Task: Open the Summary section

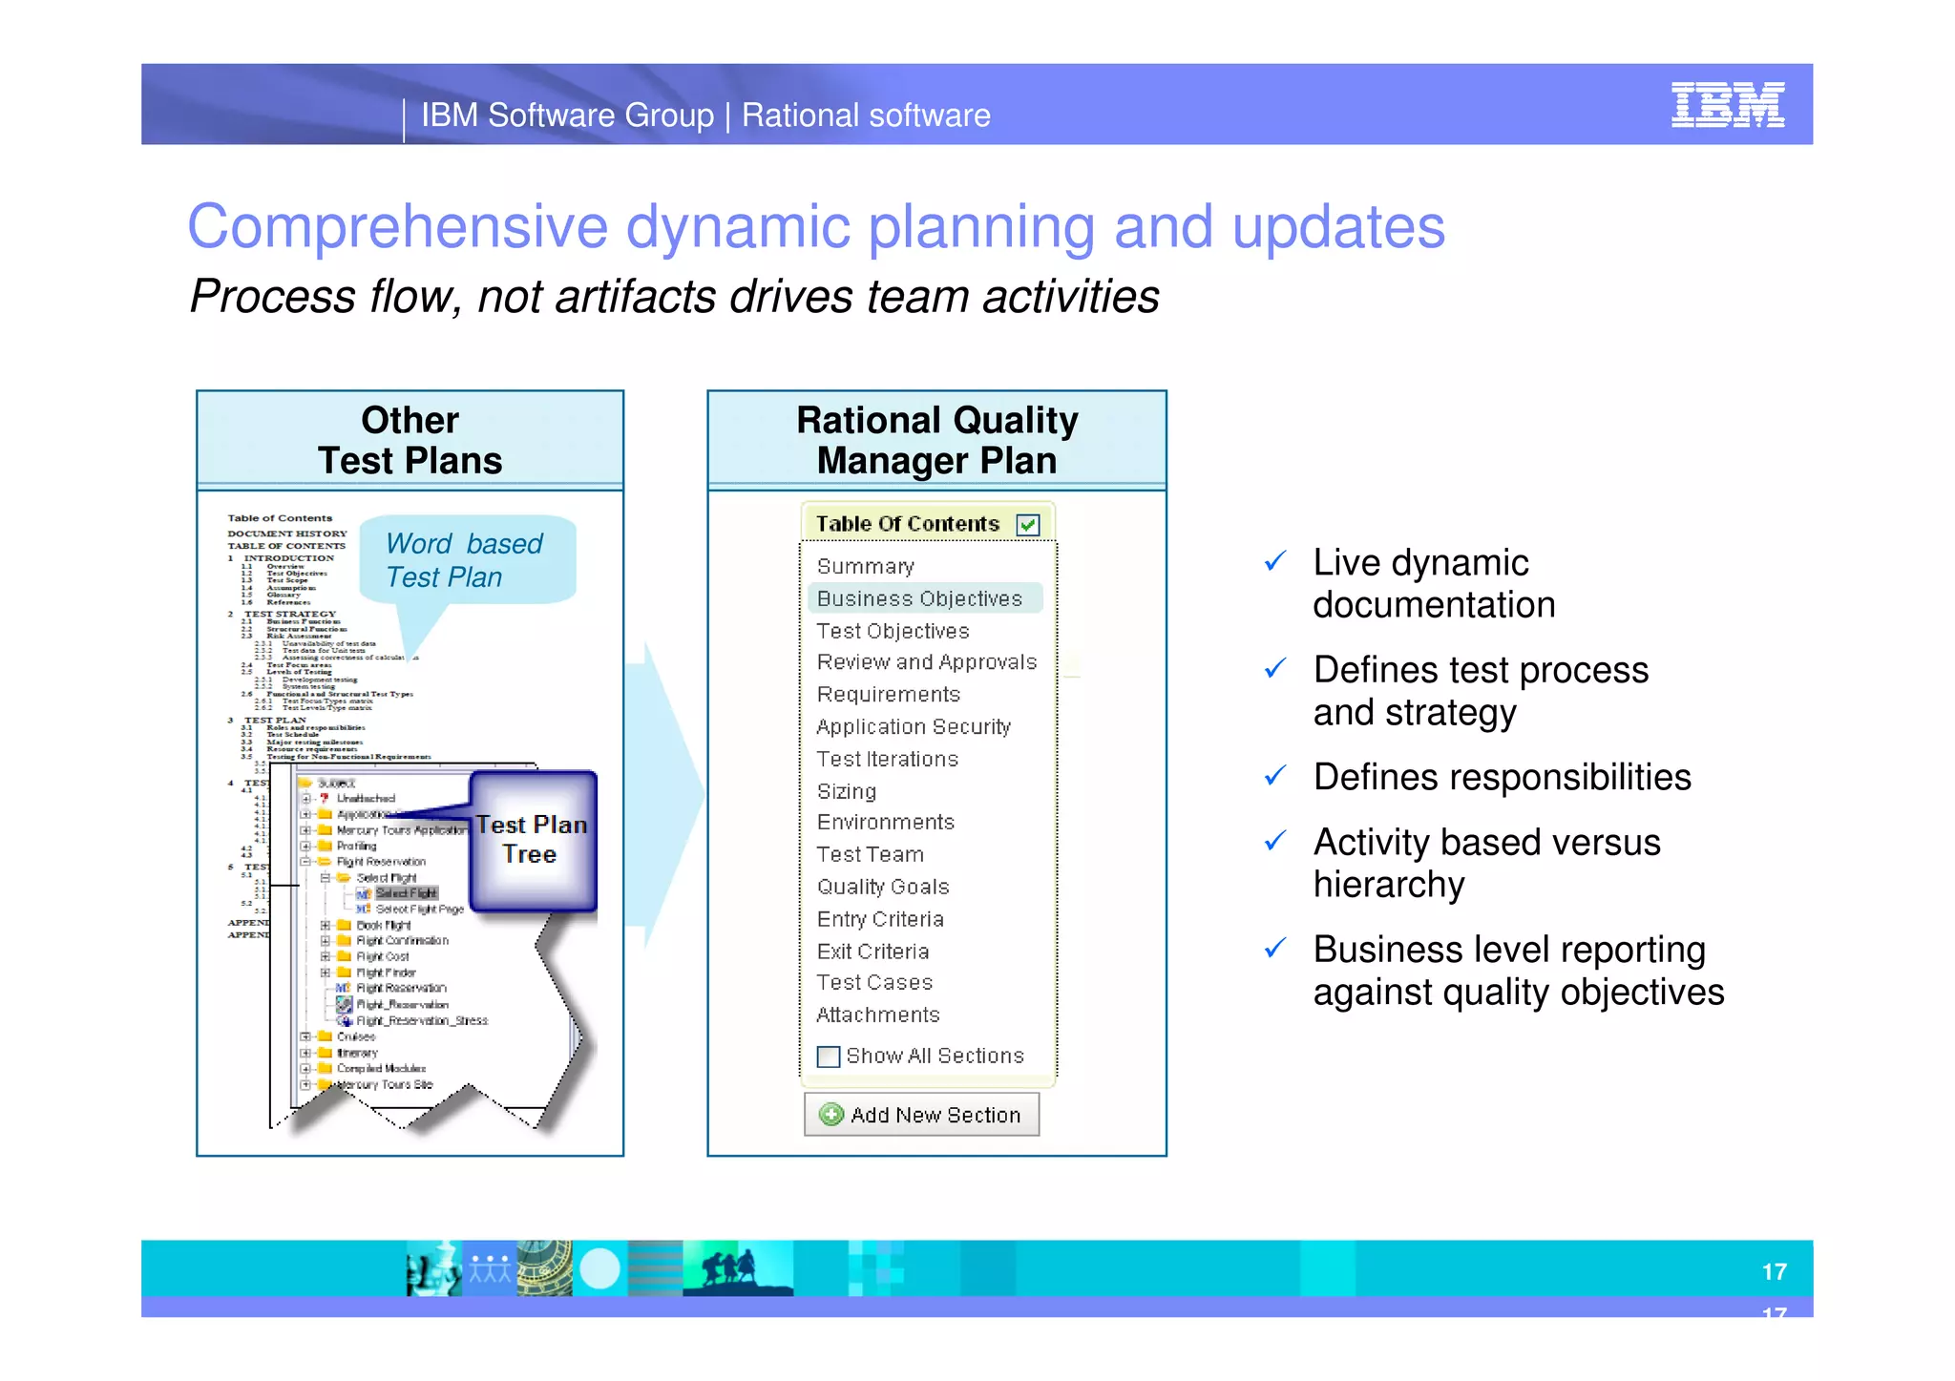Action: coord(865,567)
